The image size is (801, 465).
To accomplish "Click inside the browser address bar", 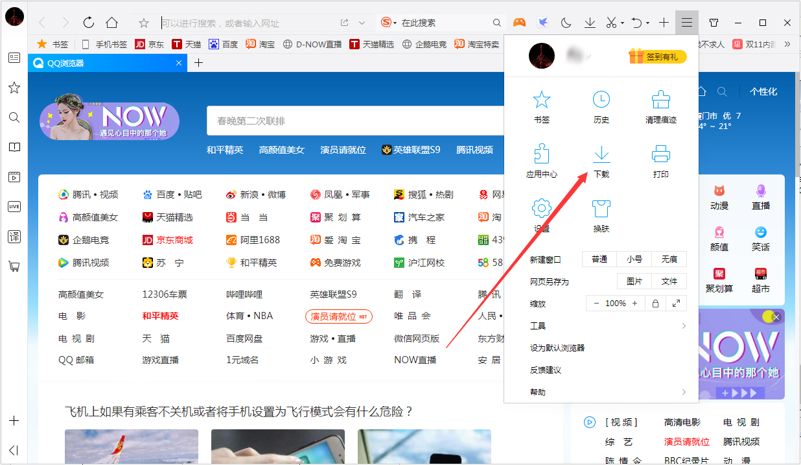I will [246, 21].
